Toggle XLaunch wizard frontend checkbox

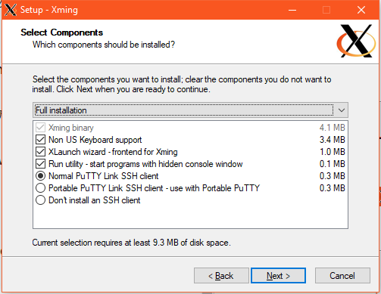[40, 152]
